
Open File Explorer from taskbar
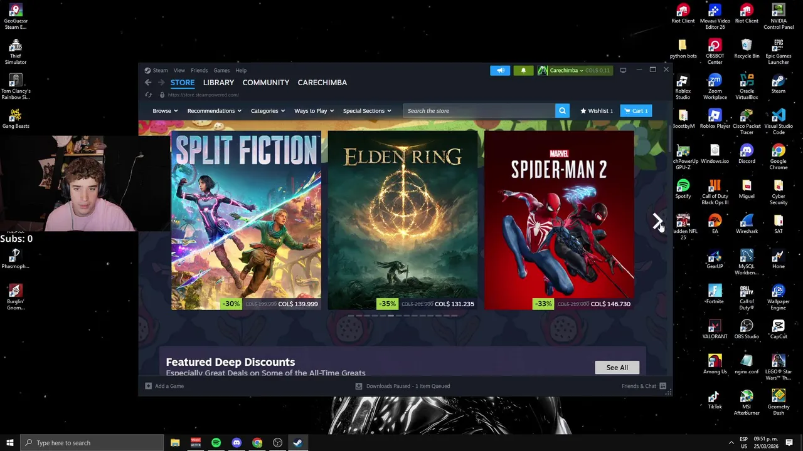(175, 443)
